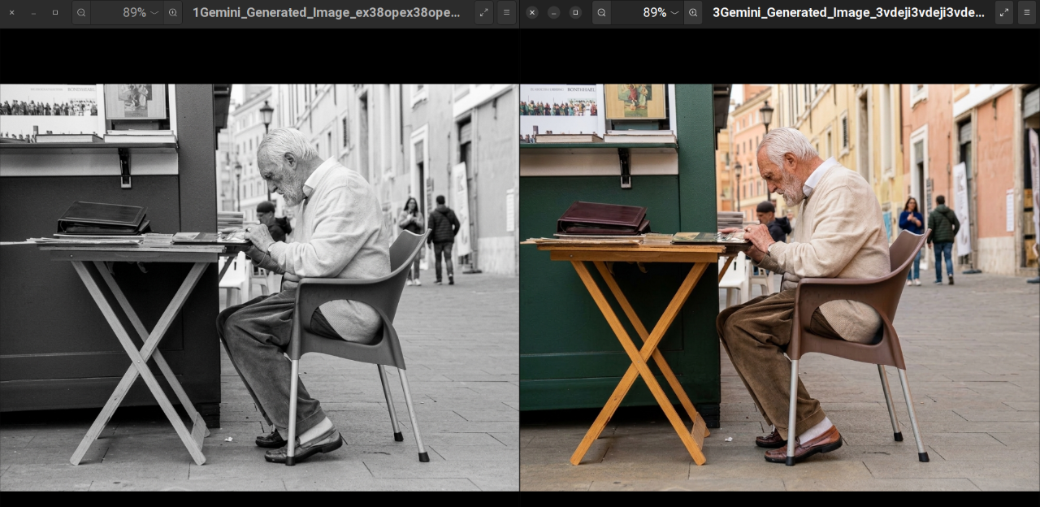Expand zoom level dropdown in grayscale image window
Image resolution: width=1040 pixels, height=507 pixels.
(x=154, y=13)
